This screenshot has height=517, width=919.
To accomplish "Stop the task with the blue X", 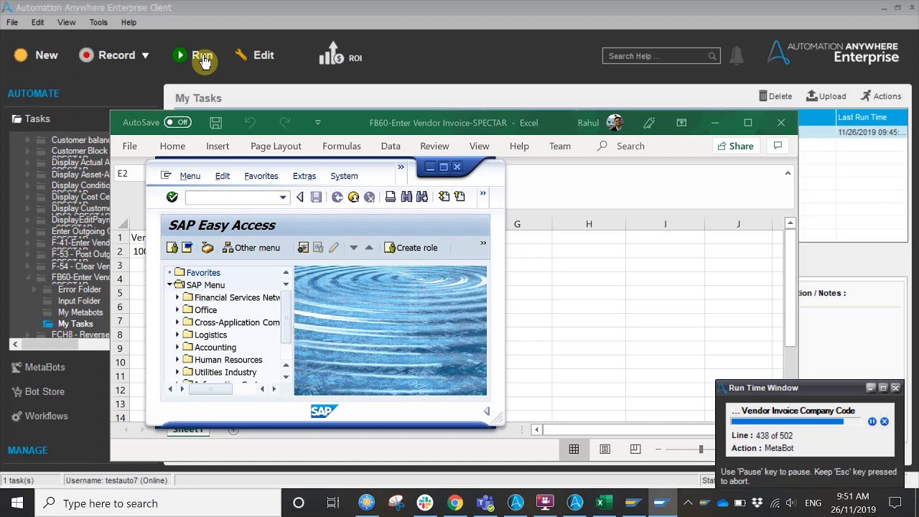I will (885, 421).
